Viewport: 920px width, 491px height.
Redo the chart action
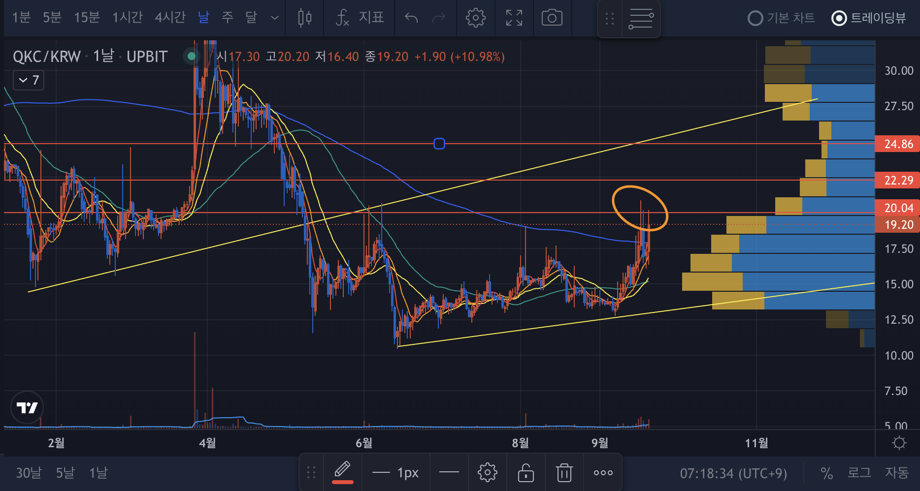[438, 18]
